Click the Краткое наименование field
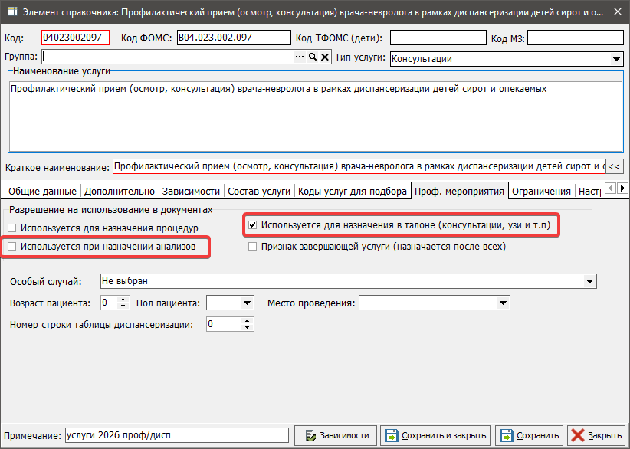The image size is (630, 449). point(359,166)
